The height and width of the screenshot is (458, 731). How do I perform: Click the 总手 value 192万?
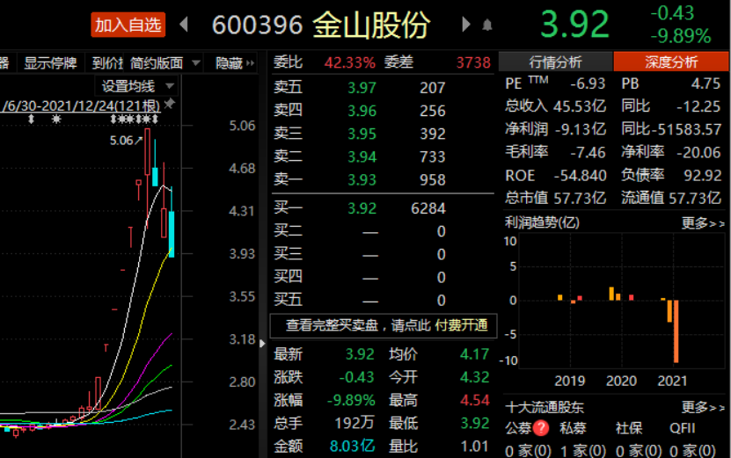pos(355,423)
